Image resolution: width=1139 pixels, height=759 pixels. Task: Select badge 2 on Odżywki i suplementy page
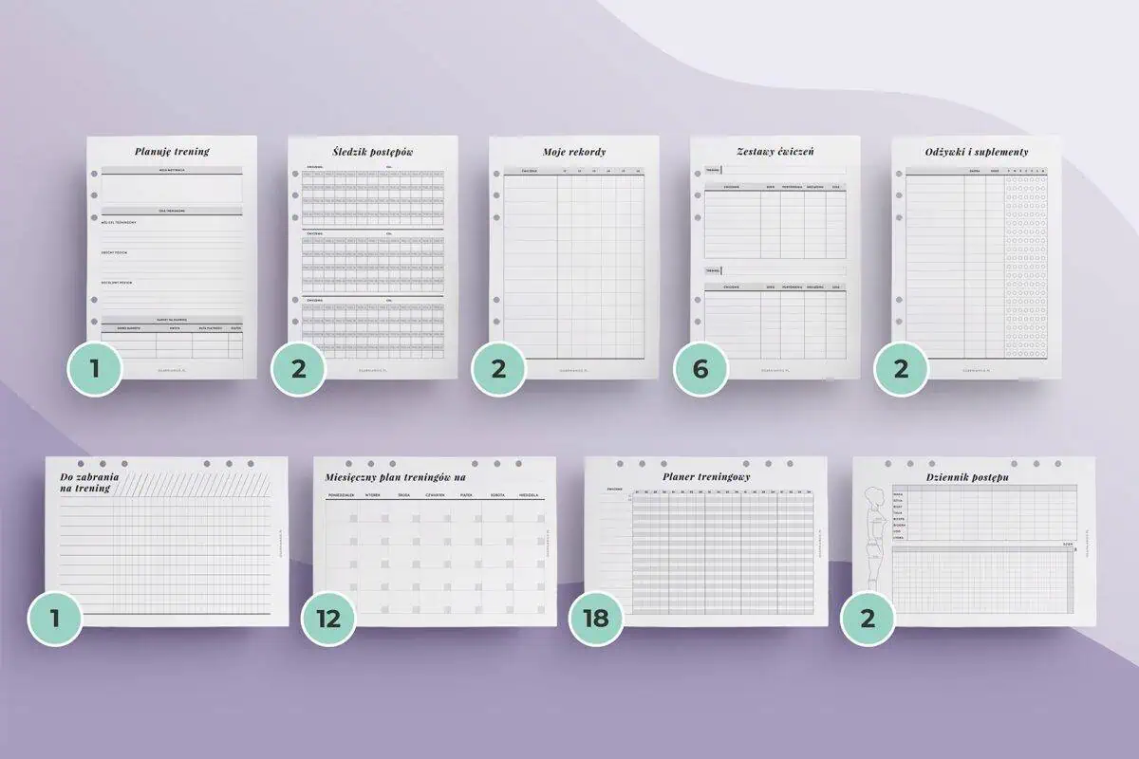point(901,368)
